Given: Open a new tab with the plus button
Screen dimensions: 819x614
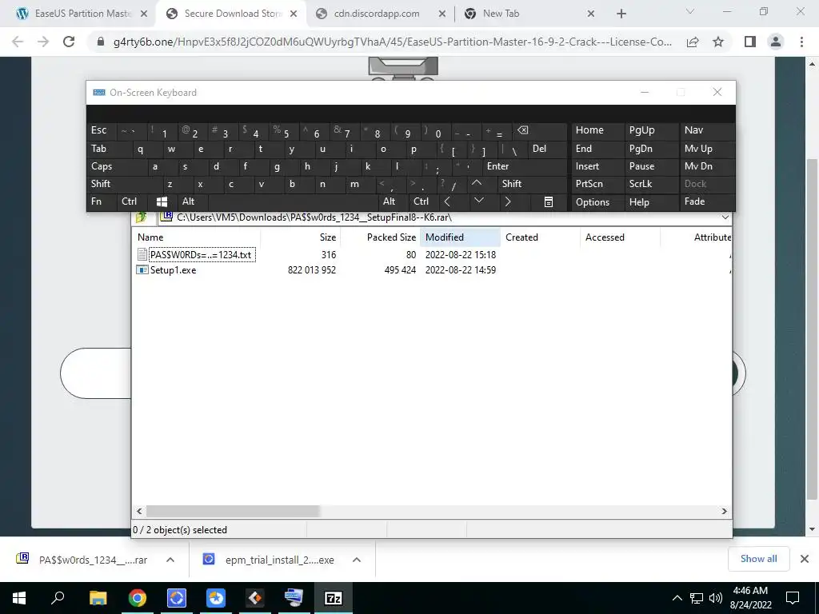Looking at the screenshot, I should [621, 14].
